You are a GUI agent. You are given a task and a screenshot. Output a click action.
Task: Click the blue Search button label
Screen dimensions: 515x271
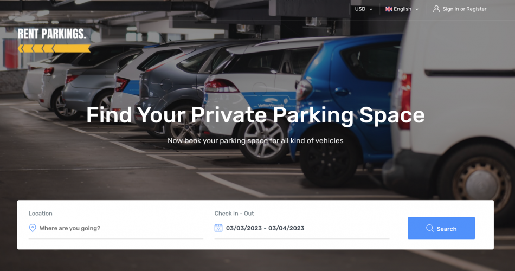[446, 229]
